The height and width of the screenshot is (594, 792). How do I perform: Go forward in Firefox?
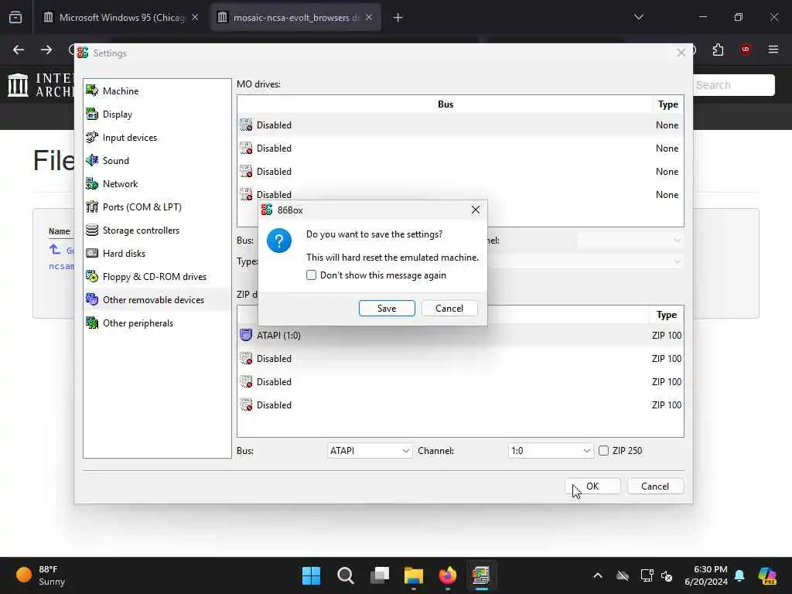(46, 49)
